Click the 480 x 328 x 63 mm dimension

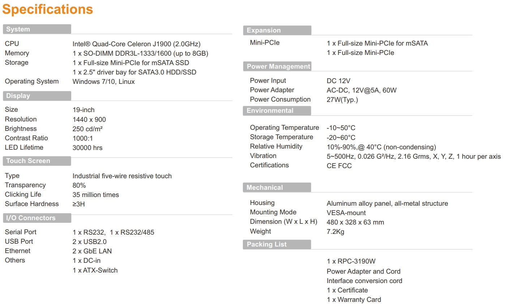pyautogui.click(x=355, y=222)
